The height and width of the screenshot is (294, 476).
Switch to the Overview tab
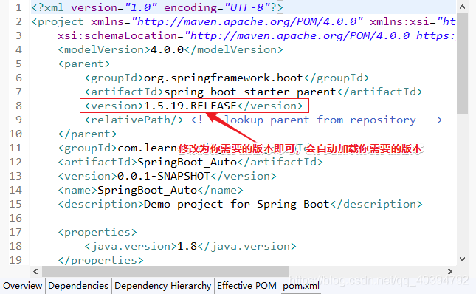coord(22,286)
